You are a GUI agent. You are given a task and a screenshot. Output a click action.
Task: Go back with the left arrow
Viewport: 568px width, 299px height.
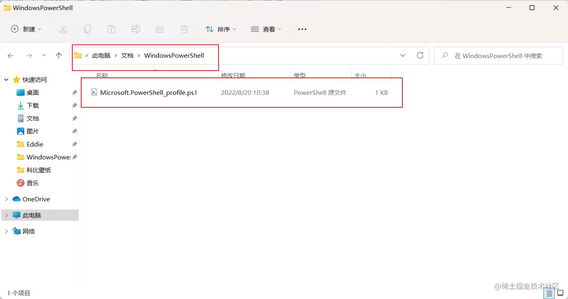tap(11, 56)
